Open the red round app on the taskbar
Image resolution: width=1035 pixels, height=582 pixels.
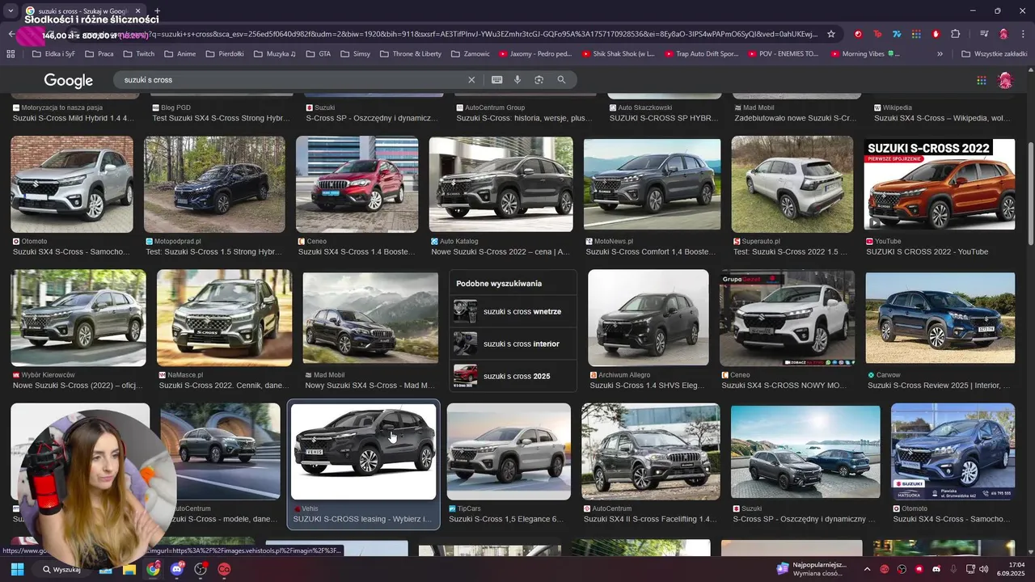click(x=224, y=569)
